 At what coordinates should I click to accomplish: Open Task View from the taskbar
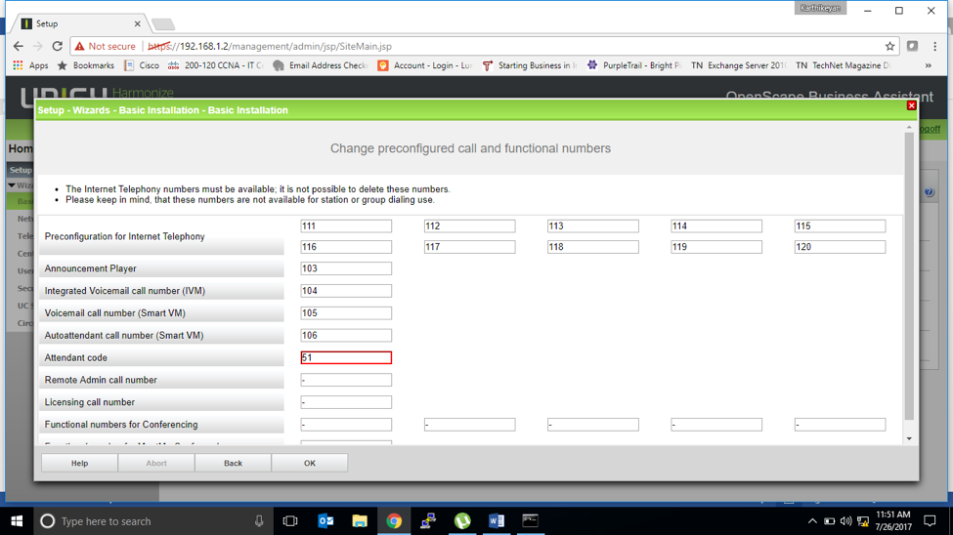point(290,521)
